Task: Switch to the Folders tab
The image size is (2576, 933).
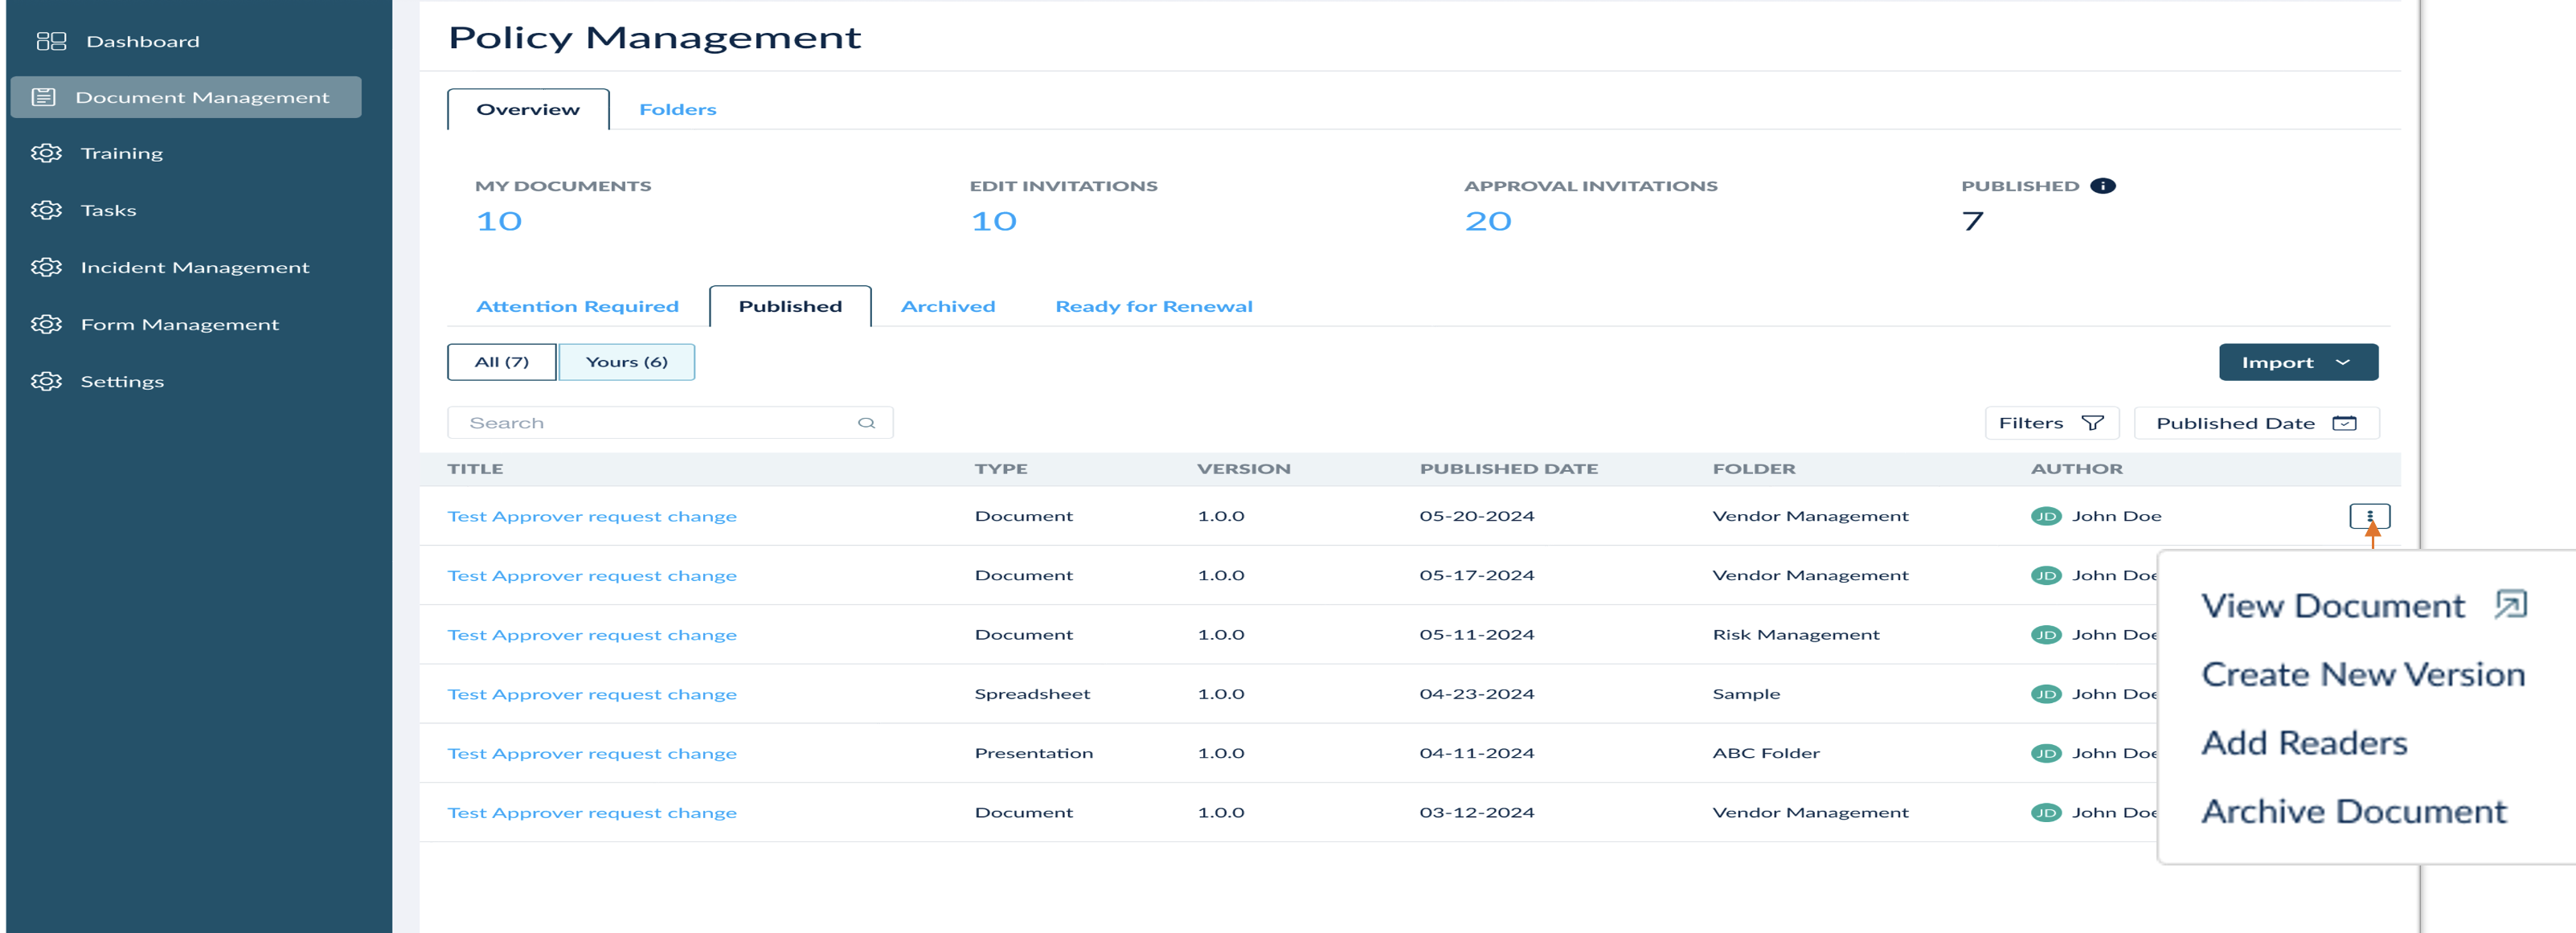Action: 677,110
